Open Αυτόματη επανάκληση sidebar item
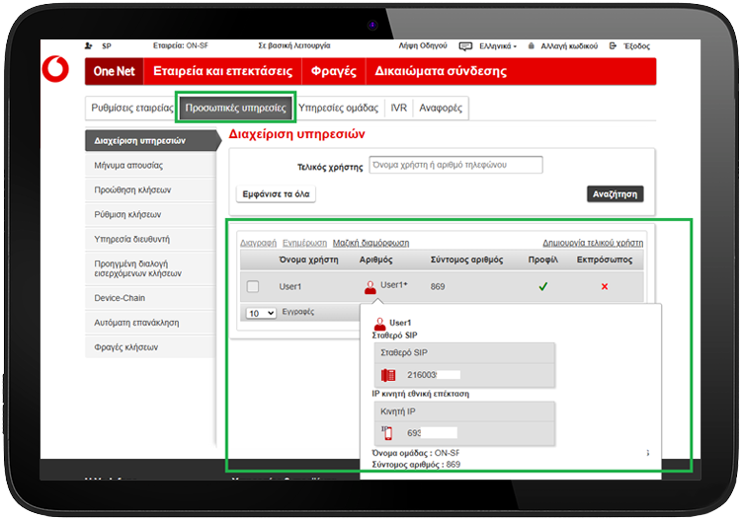The height and width of the screenshot is (520, 741). point(150,323)
